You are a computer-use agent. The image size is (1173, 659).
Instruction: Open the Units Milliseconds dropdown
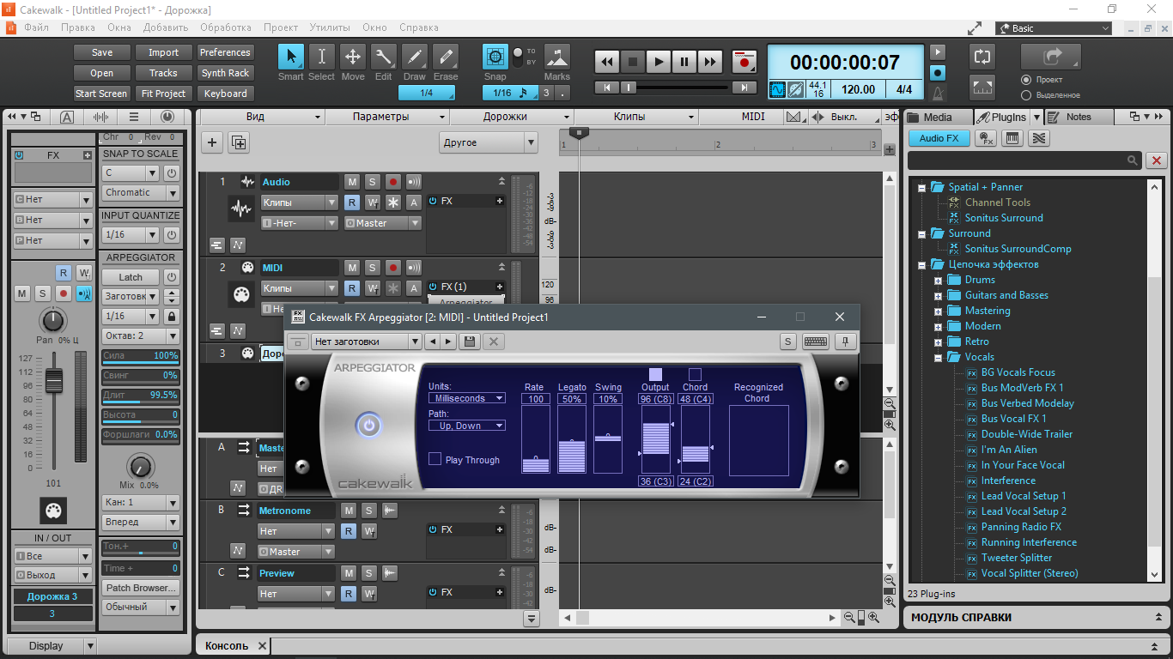point(467,398)
